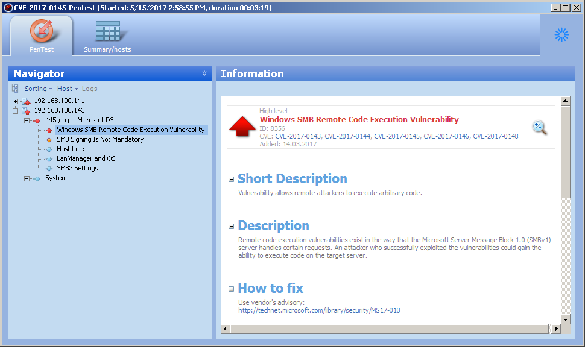Expand the 192.168.100.141 host node
Screen dimensions: 585x347
tap(16, 101)
